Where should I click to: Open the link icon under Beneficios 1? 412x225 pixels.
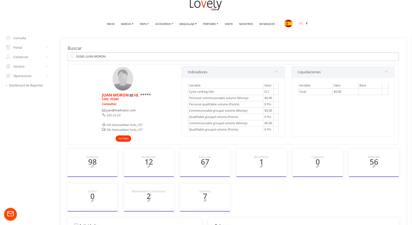[x=261, y=166]
